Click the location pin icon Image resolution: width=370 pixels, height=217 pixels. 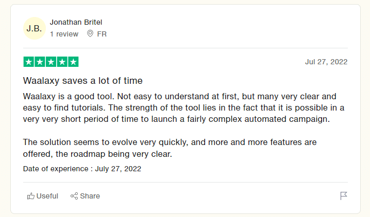point(90,33)
